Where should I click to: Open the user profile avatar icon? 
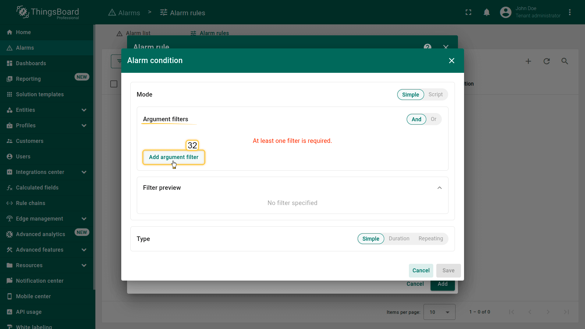tap(505, 12)
